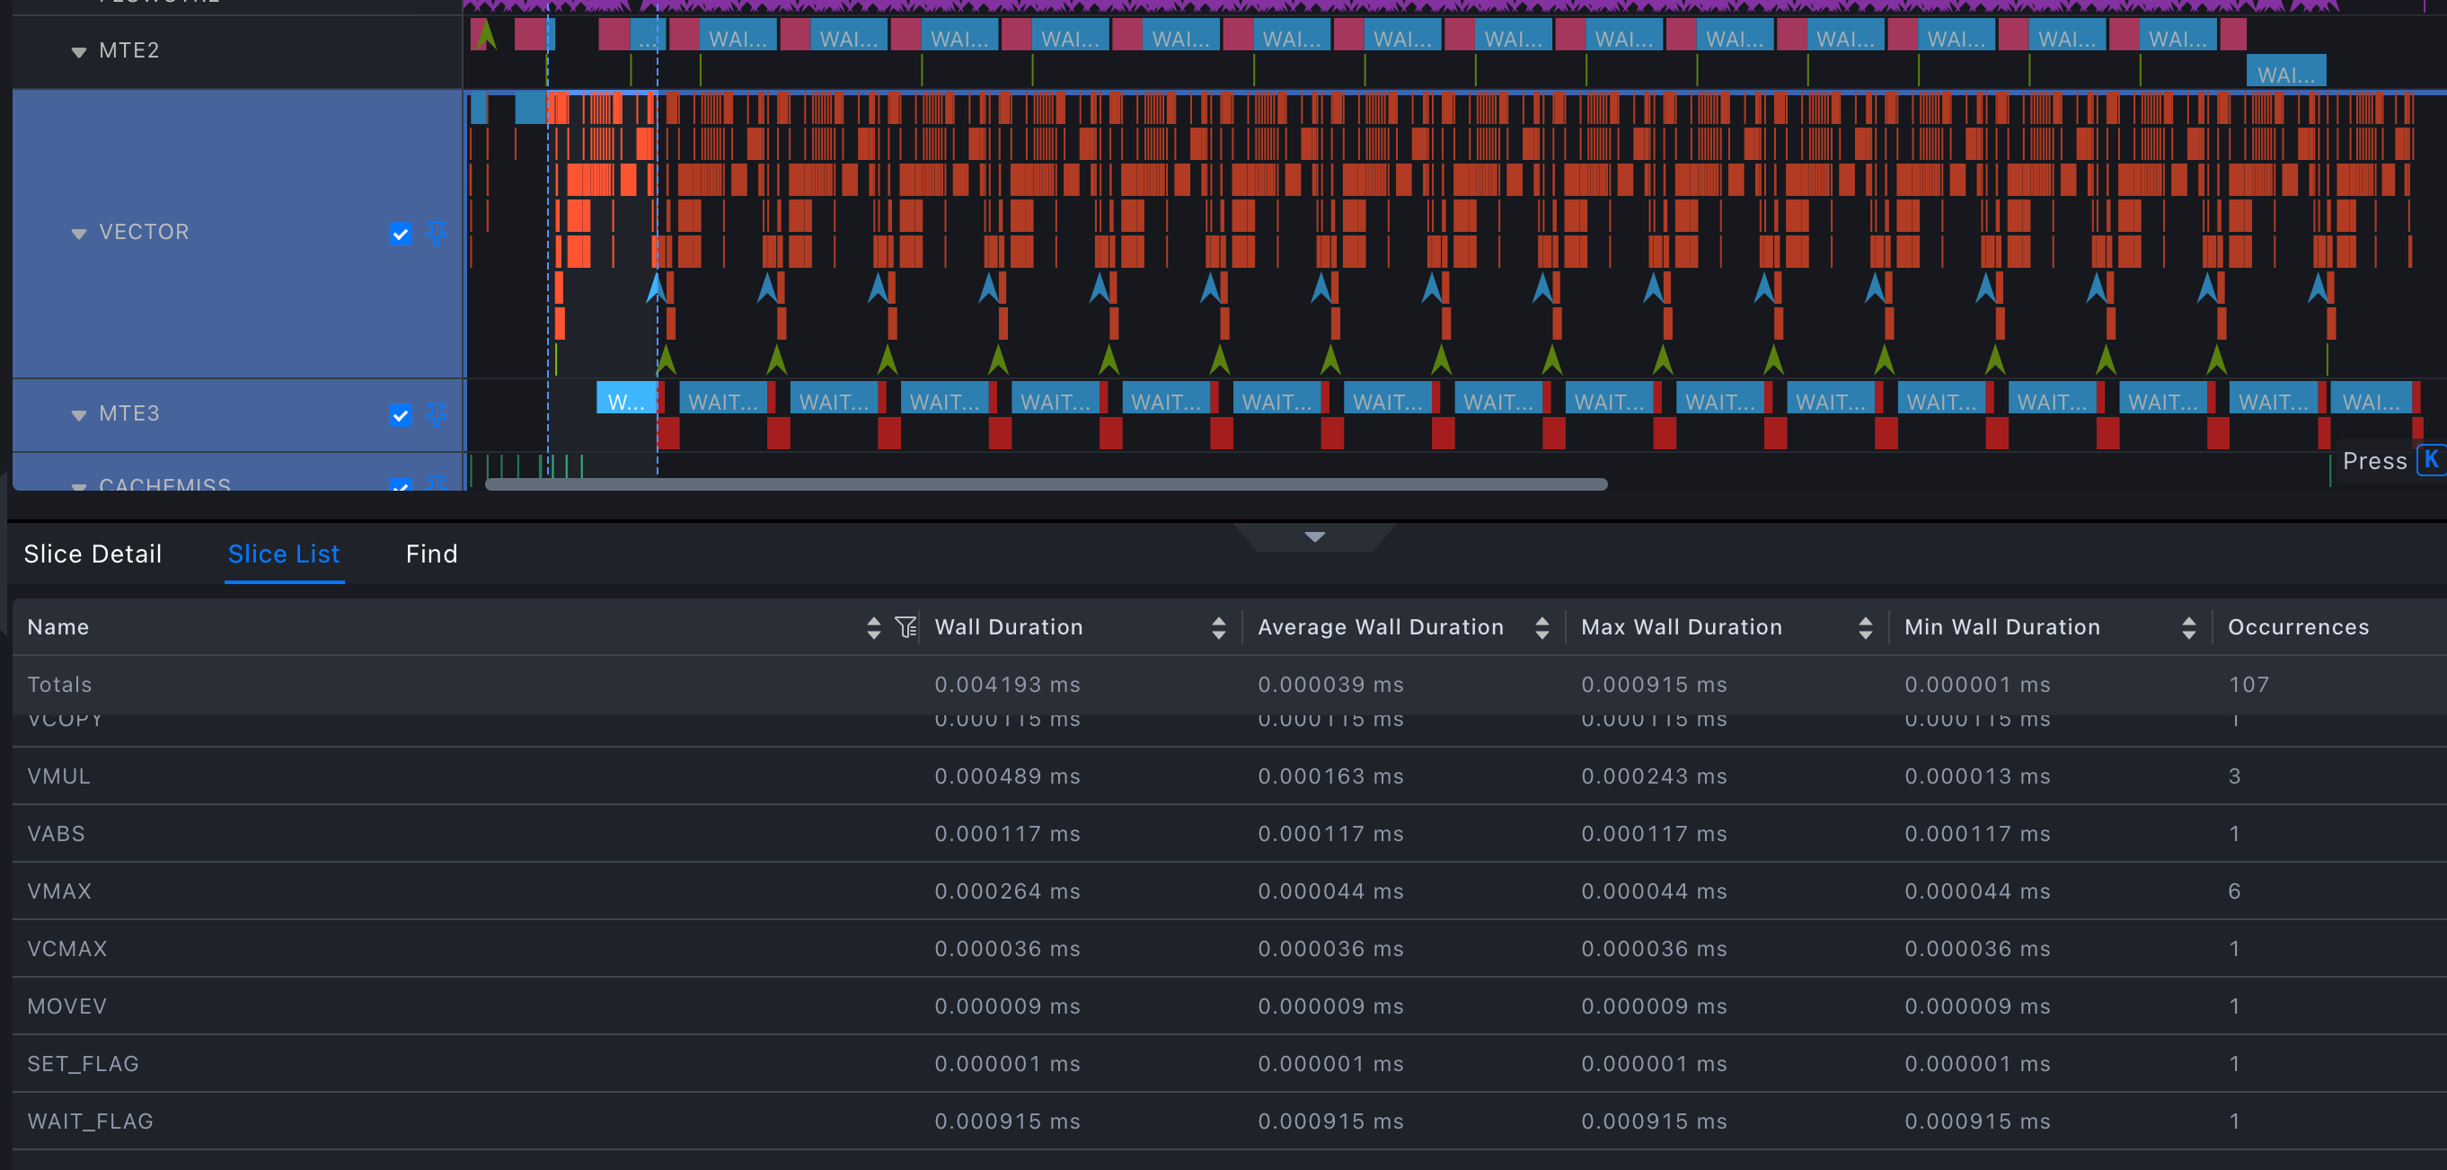Screen dimensions: 2447x1170
Task: Uncheck the VECTOR track checkbox
Action: [401, 234]
